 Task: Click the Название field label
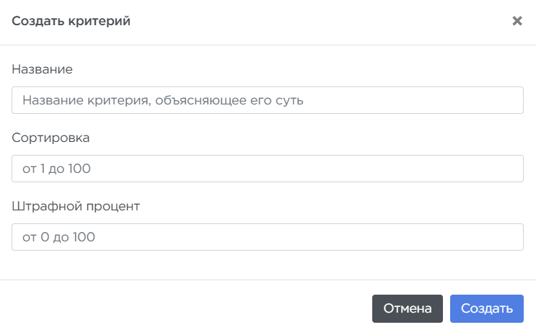[x=43, y=69]
